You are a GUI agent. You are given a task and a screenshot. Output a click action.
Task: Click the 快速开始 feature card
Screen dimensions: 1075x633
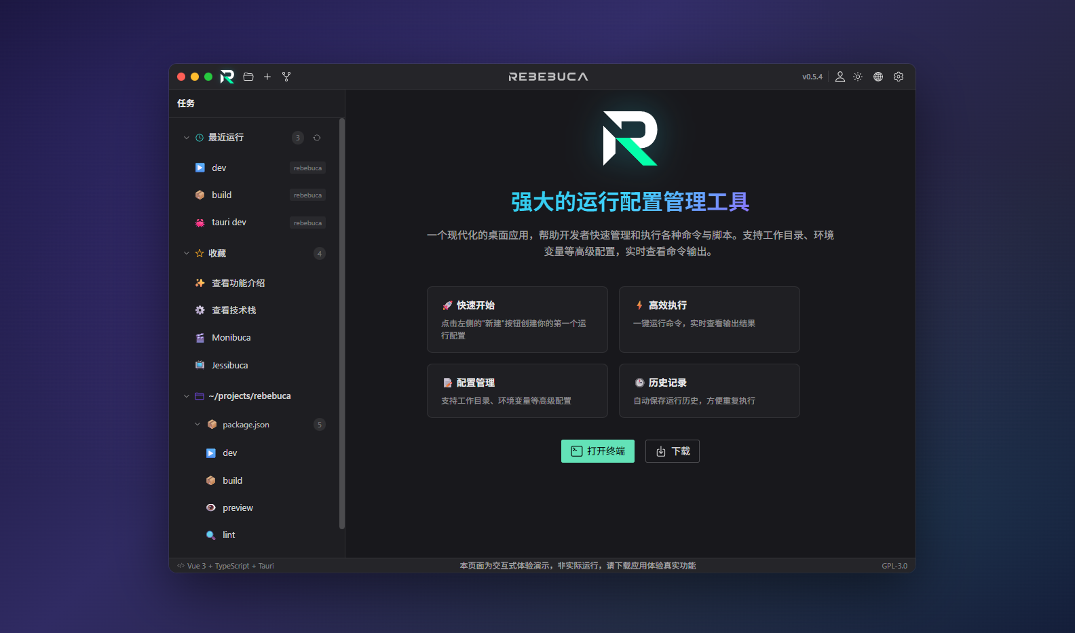click(x=517, y=320)
